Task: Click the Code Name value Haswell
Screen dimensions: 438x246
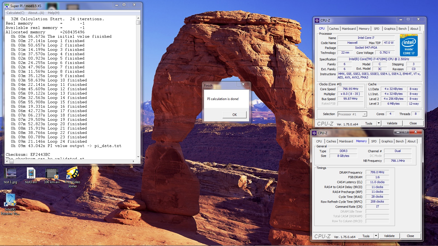Action: [x=352, y=43]
